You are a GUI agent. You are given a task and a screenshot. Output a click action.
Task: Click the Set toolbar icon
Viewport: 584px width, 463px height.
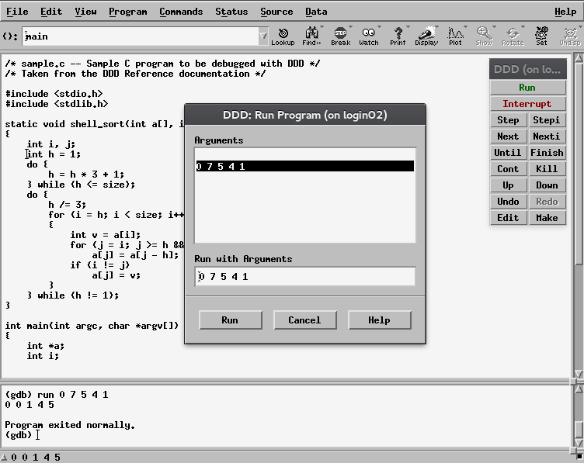click(541, 36)
